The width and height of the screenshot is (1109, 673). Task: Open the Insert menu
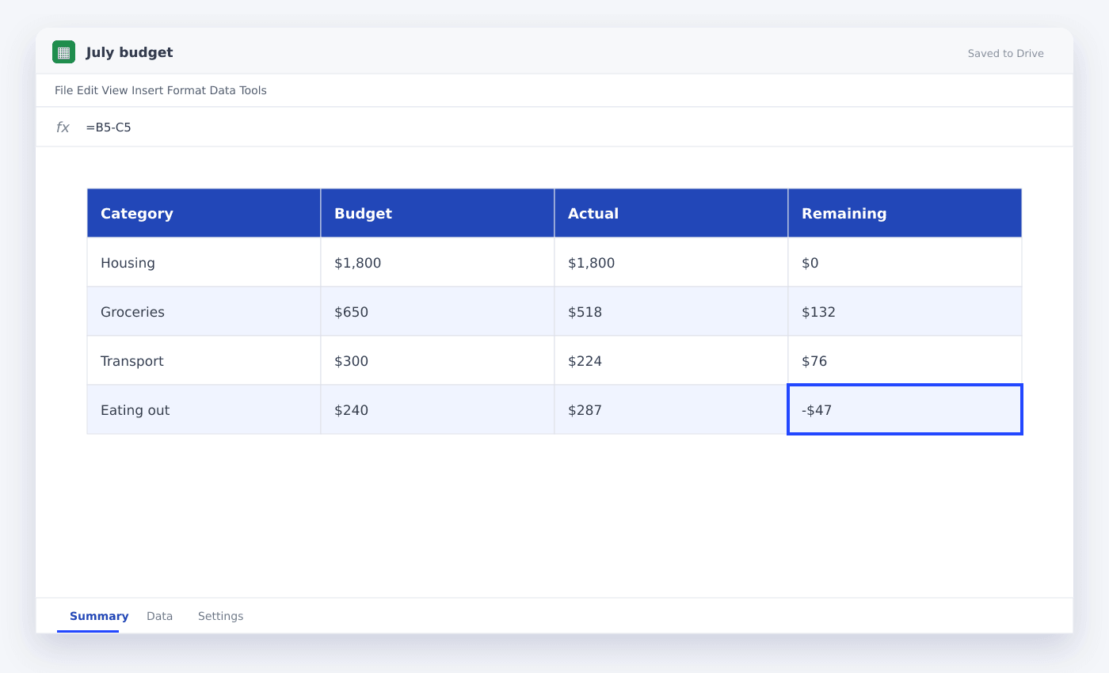pyautogui.click(x=147, y=90)
